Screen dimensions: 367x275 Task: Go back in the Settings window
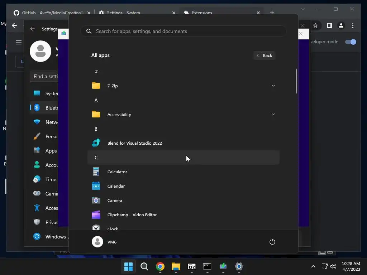[x=33, y=29]
